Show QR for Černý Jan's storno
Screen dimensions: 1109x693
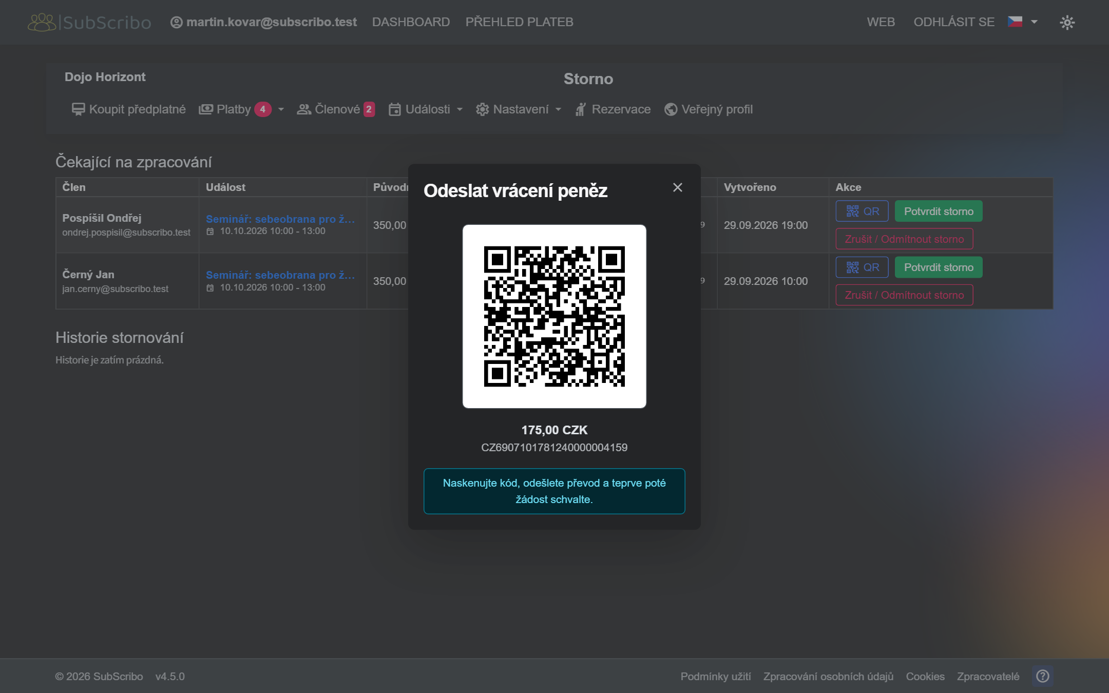click(x=862, y=267)
